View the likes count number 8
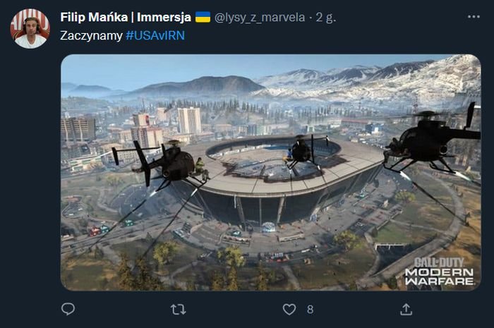 pos(310,310)
